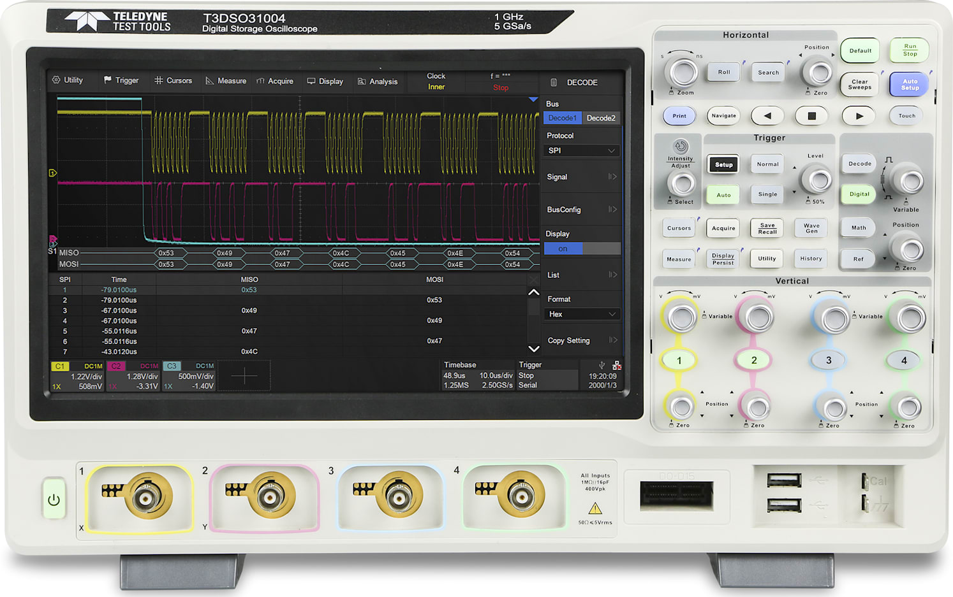Click the trigger Level knob
The image size is (953, 597).
pos(818,180)
